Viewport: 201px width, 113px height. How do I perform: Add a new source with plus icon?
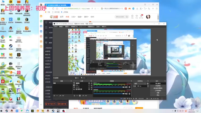[x=74, y=96]
